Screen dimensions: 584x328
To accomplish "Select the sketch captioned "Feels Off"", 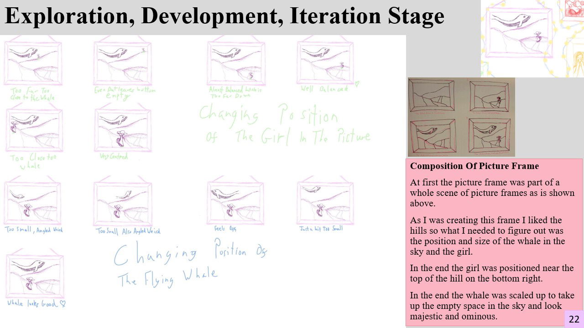I will pos(235,203).
